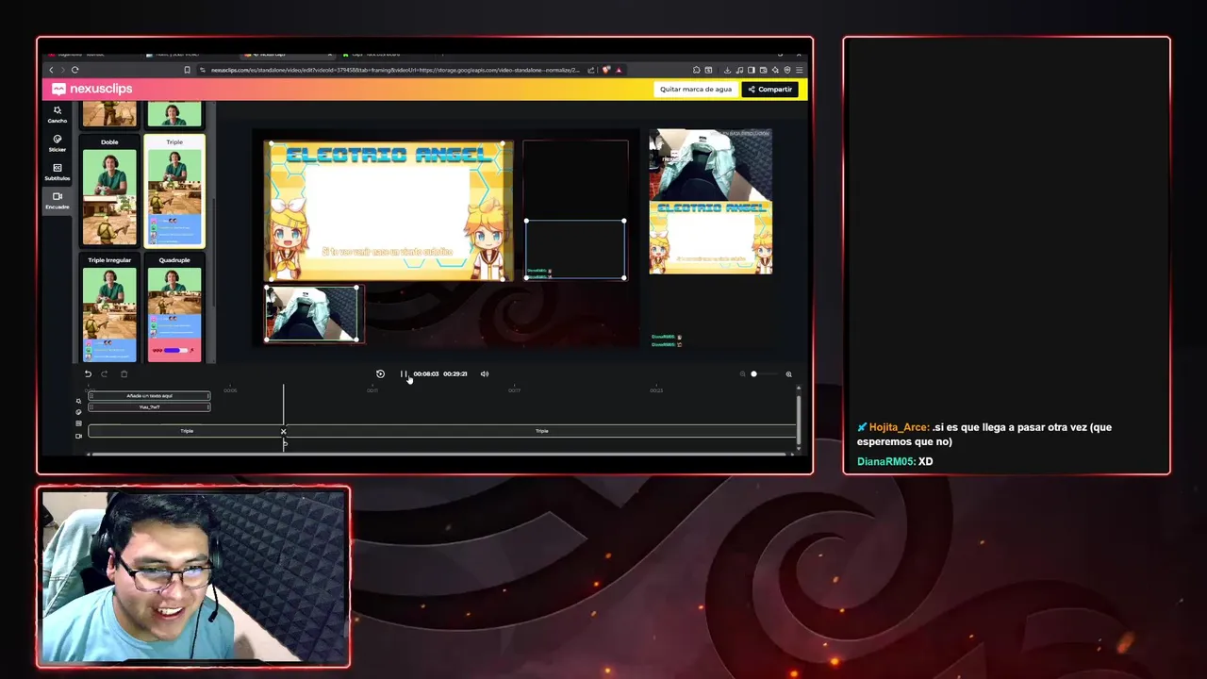The height and width of the screenshot is (679, 1207).
Task: Select the Triple irregular layout thumbnail
Action: (109, 308)
